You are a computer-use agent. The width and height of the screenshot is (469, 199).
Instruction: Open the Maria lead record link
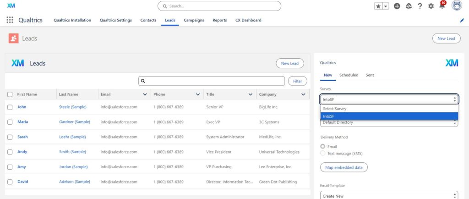(22, 122)
